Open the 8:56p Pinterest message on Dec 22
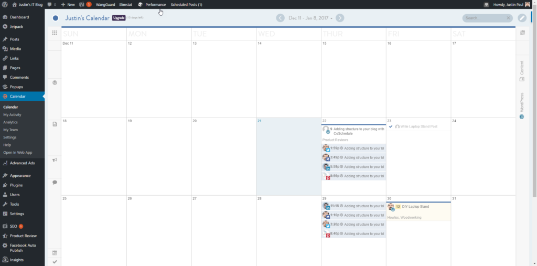The height and width of the screenshot is (266, 537). (x=353, y=176)
